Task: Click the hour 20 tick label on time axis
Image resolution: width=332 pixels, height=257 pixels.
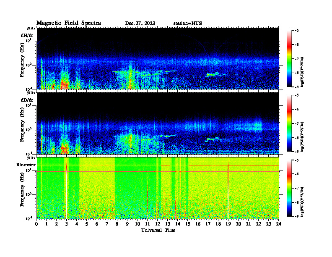Action: point(239,224)
